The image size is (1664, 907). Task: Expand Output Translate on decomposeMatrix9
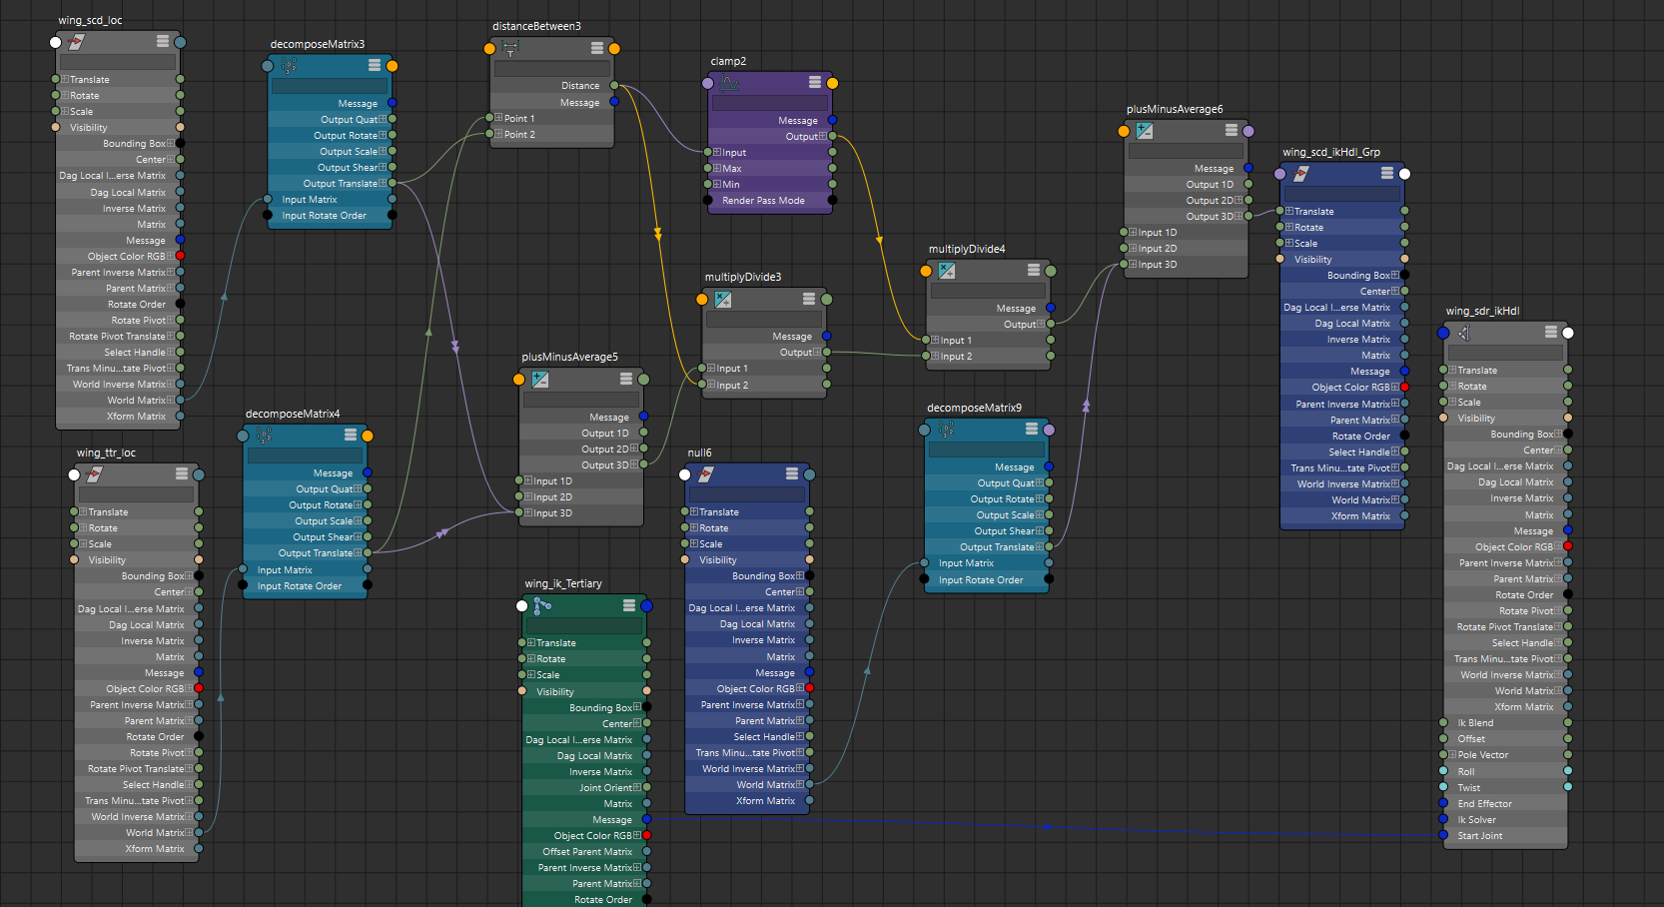tap(1039, 547)
